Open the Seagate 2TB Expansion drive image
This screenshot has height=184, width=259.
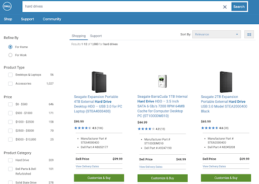click(226, 82)
